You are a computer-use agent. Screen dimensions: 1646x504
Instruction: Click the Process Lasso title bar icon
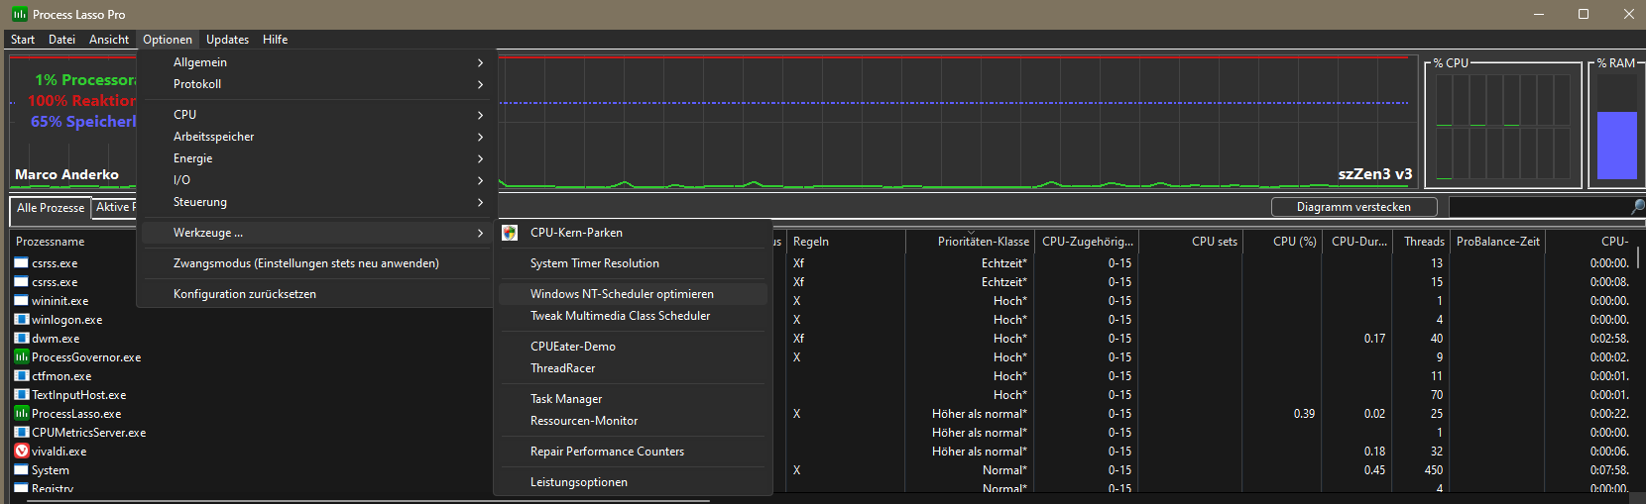19,14
